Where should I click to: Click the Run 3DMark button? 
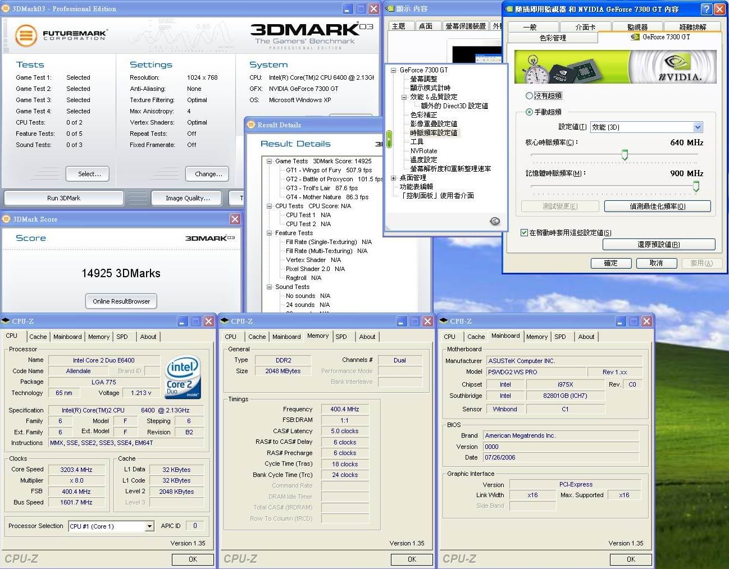[63, 198]
